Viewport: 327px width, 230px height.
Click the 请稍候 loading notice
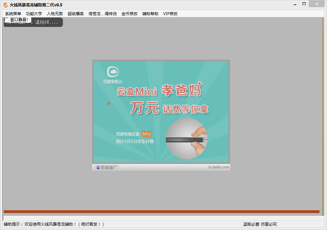pos(33,22)
